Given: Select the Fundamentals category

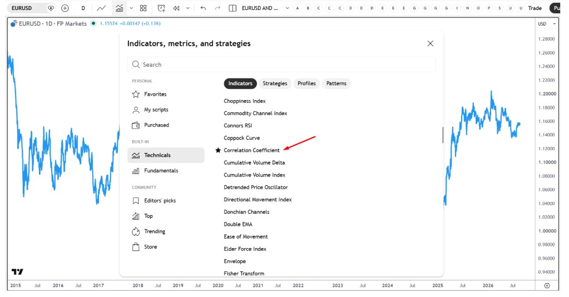Looking at the screenshot, I should click(166, 171).
